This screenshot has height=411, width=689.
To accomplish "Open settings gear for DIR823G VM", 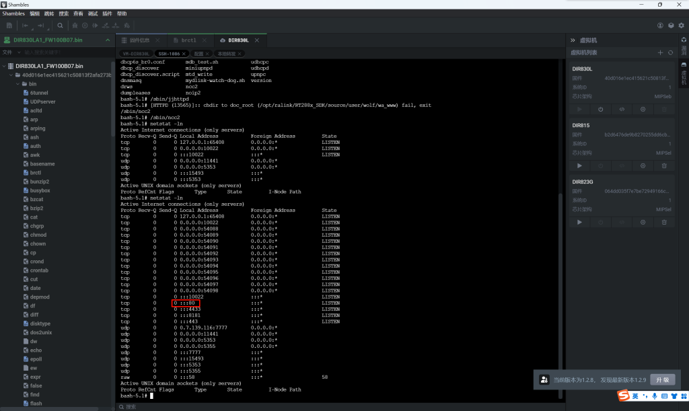I will pyautogui.click(x=643, y=222).
